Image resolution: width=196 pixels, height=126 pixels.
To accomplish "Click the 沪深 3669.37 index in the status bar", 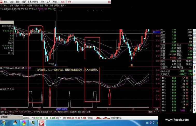I will pyautogui.click(x=36, y=118).
